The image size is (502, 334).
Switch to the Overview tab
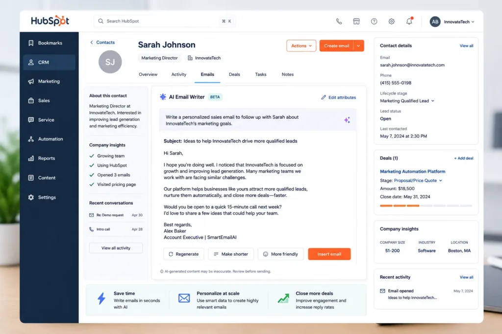tap(148, 74)
